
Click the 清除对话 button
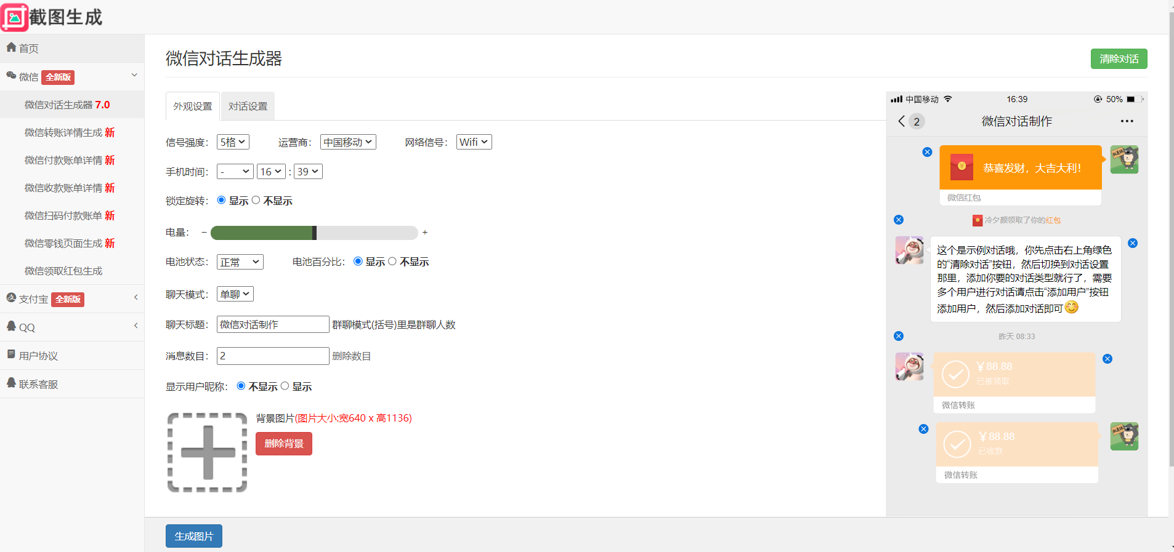pyautogui.click(x=1119, y=58)
